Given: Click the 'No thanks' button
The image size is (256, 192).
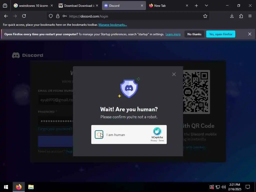Looking at the screenshot, I should tap(194, 34).
